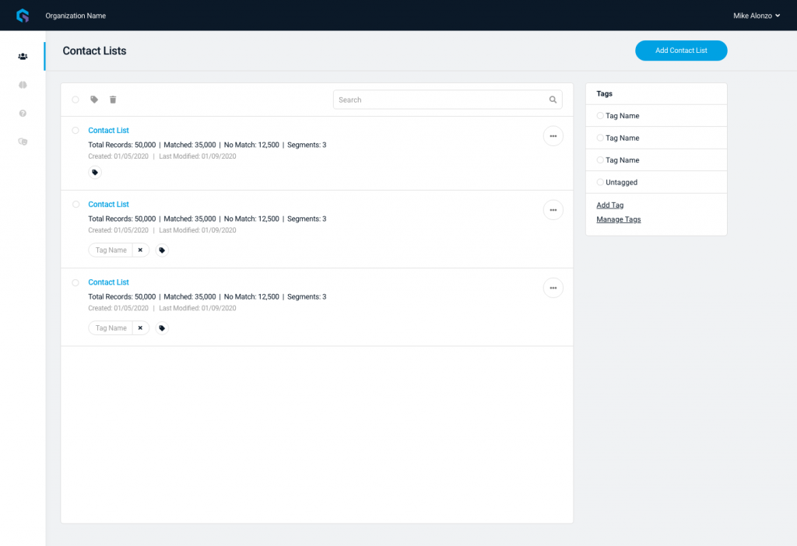The width and height of the screenshot is (797, 546).
Task: Open the question mark help icon
Action: [23, 114]
